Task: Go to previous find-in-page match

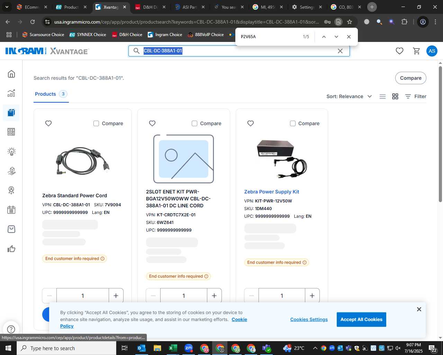Action: [x=324, y=37]
